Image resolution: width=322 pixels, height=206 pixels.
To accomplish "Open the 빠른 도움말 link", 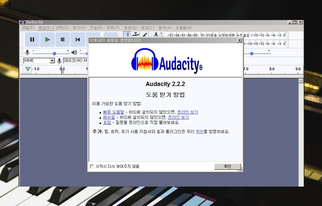I will [113, 112].
